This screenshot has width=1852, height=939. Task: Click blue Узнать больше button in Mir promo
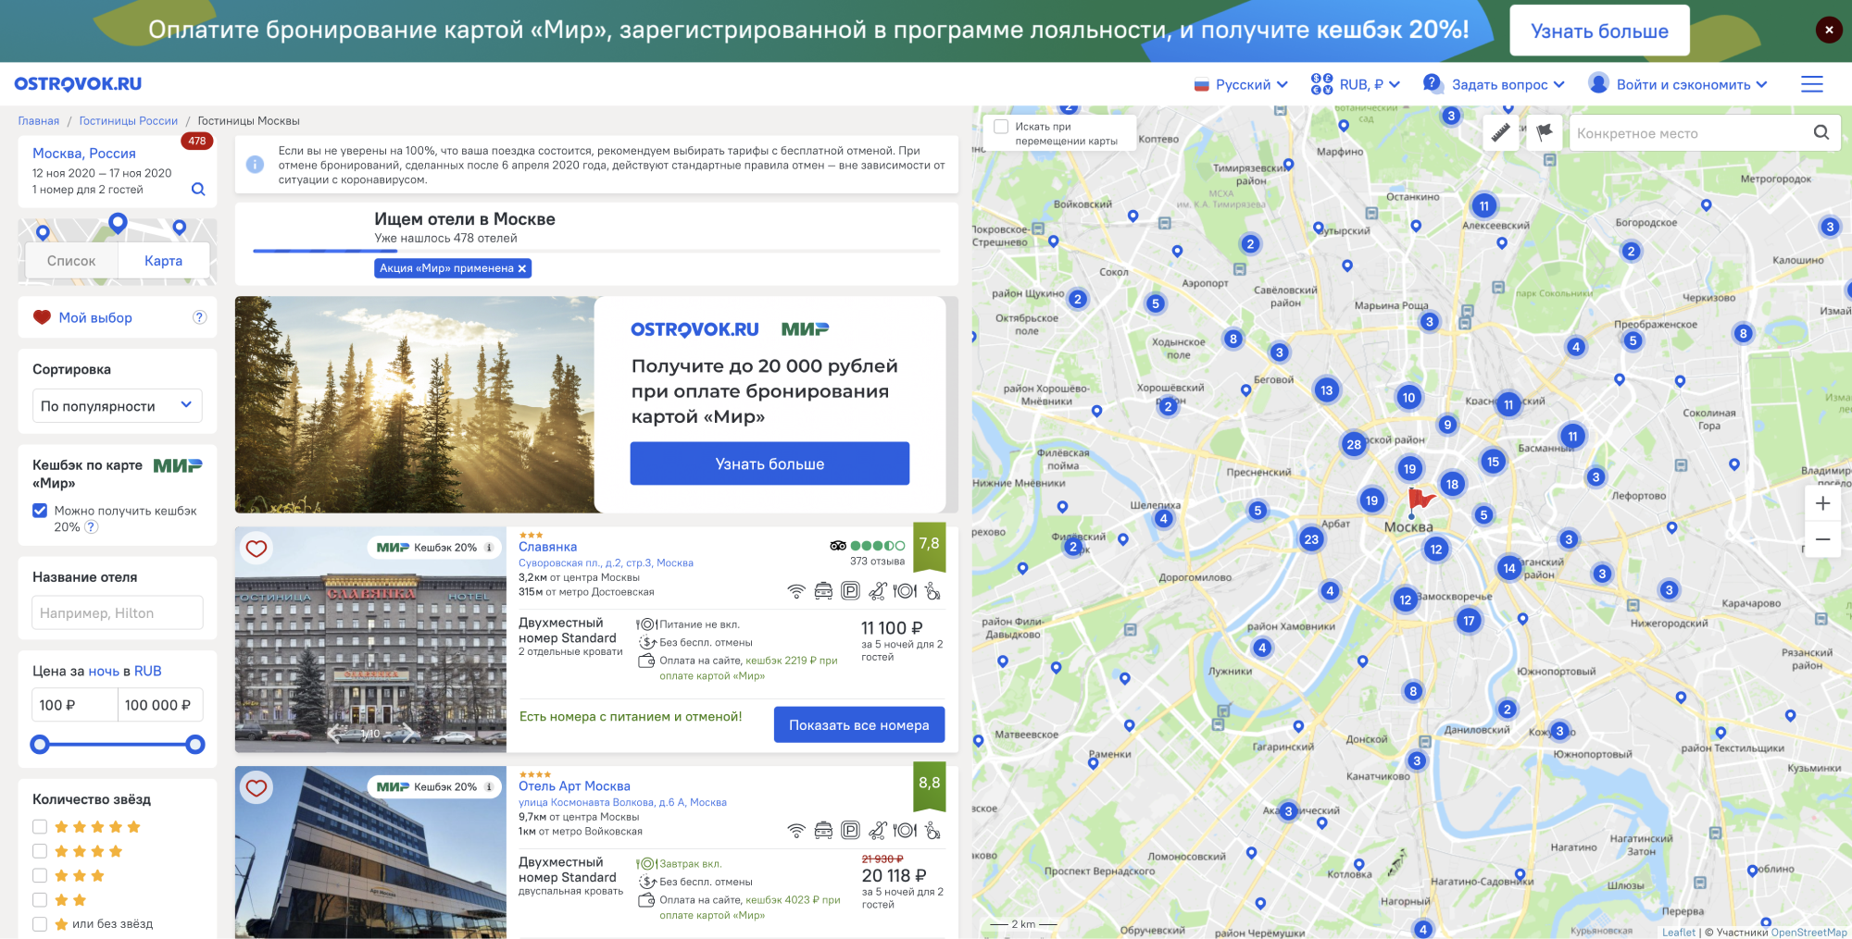770,463
